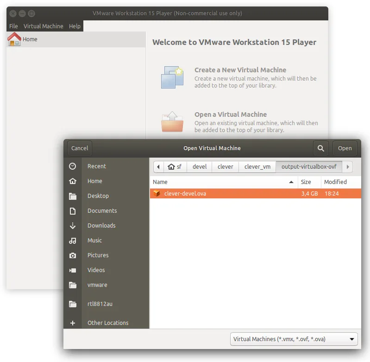Viewport: 370px width, 362px height.
Task: Open the Virtual Machines file type filter
Action: (294, 339)
